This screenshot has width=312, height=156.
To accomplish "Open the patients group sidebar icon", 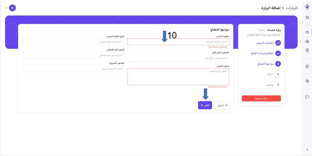I will click(307, 41).
